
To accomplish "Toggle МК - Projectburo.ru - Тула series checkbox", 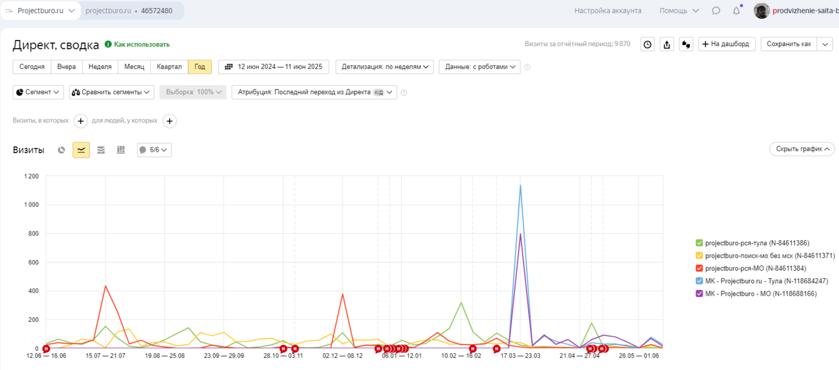I will 699,281.
